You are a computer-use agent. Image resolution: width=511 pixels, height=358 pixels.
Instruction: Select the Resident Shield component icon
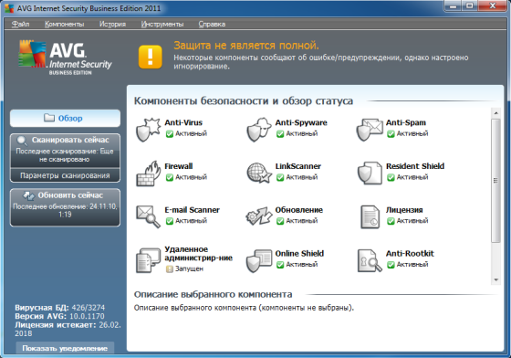(370, 174)
